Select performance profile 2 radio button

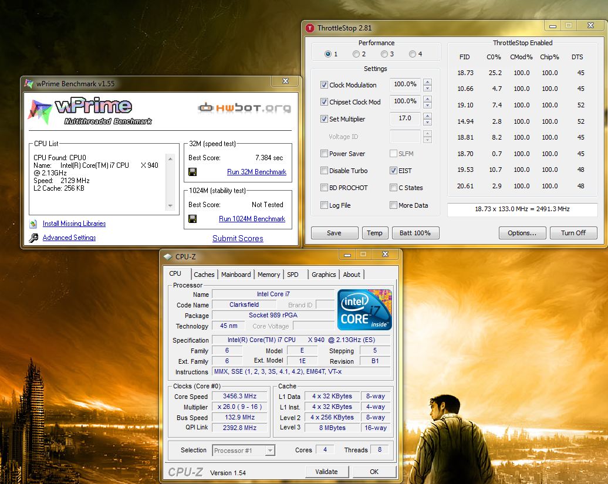pyautogui.click(x=356, y=54)
